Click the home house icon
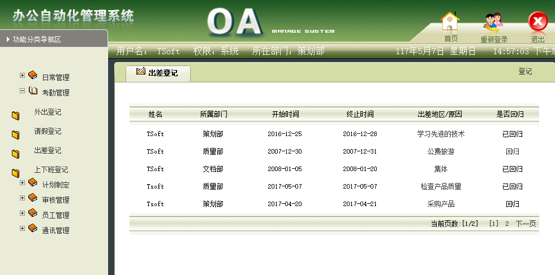Image resolution: width=555 pixels, height=275 pixels. tap(449, 21)
